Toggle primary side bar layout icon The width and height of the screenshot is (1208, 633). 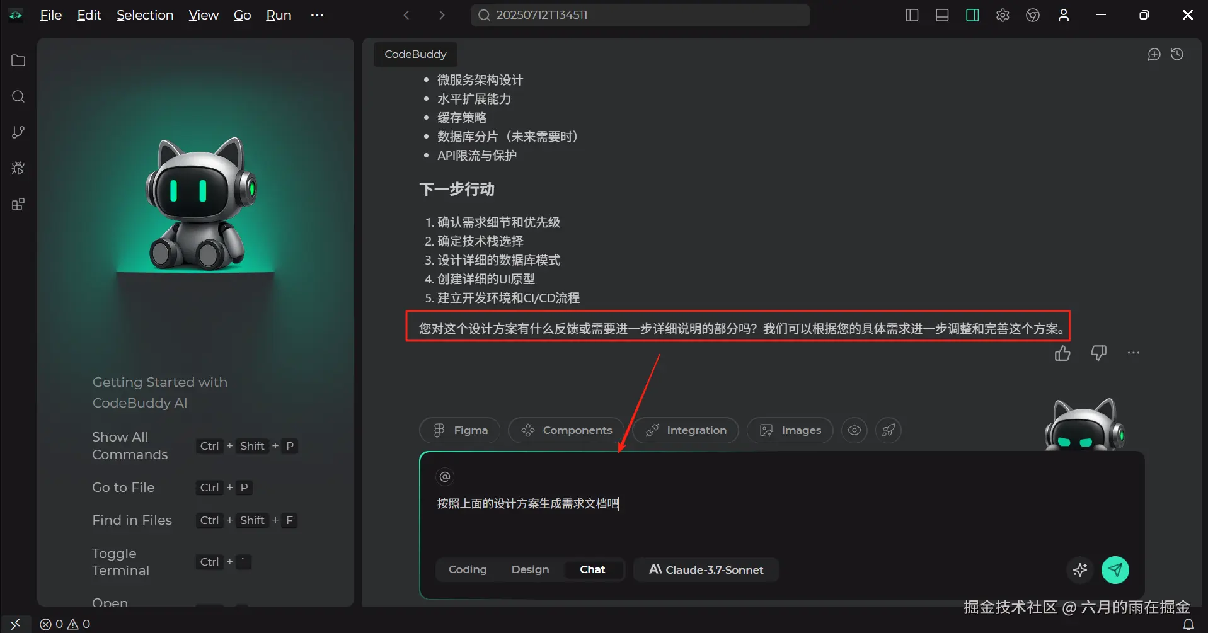point(912,15)
